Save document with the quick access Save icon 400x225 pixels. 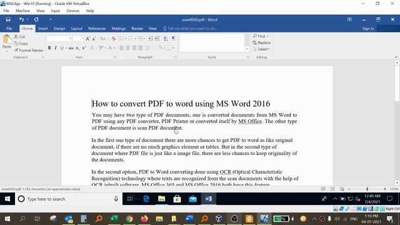point(8,19)
